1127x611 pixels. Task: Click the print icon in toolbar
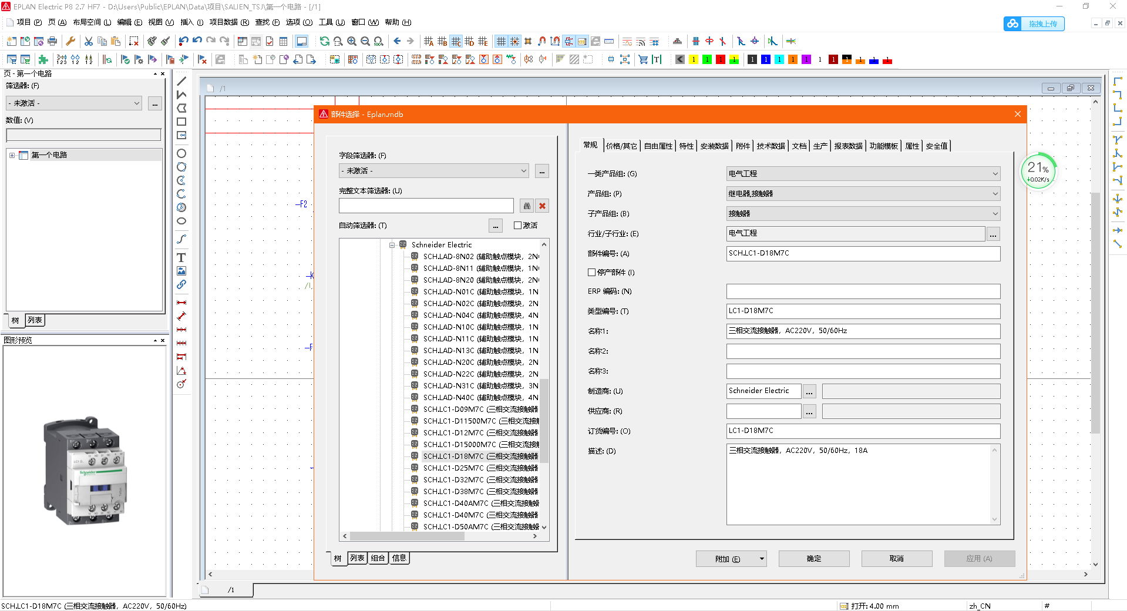(x=52, y=41)
